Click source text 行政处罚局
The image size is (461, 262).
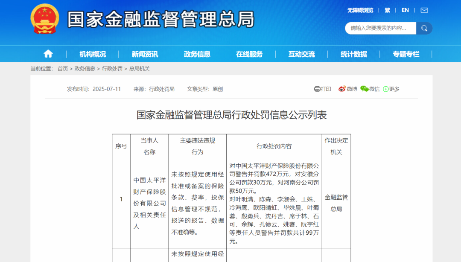pos(161,89)
